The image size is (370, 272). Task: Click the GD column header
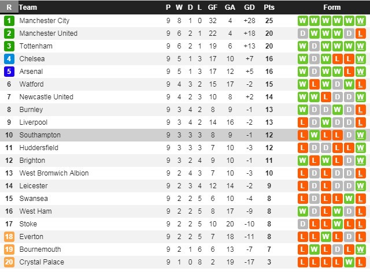[249, 8]
